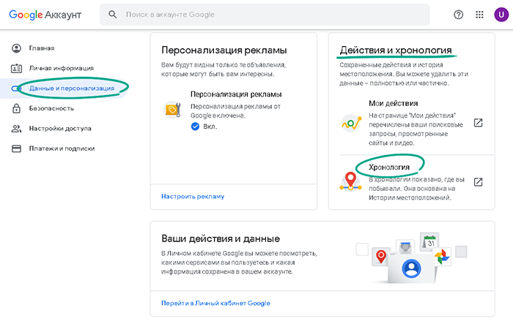Click the blue Вкл. checkmark

point(195,127)
